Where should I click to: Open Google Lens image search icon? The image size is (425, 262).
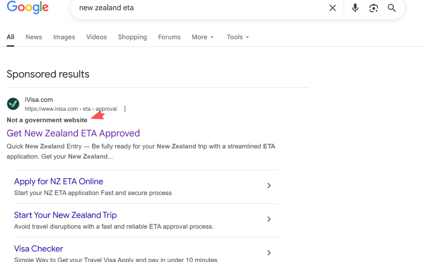[373, 8]
